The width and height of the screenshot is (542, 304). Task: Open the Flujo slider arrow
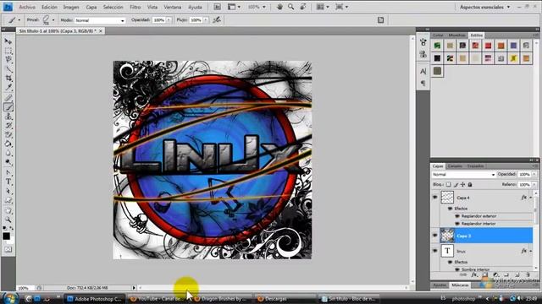[x=206, y=20]
